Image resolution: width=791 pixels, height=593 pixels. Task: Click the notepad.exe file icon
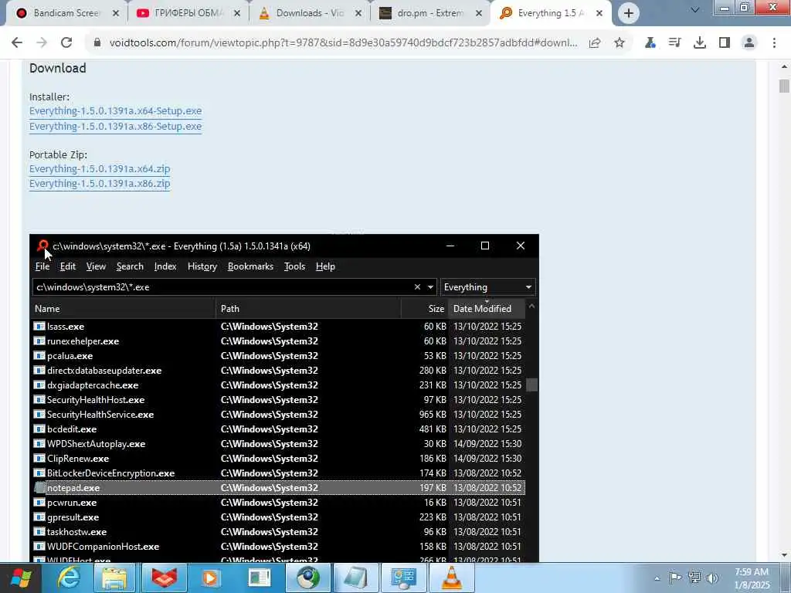tap(39, 488)
